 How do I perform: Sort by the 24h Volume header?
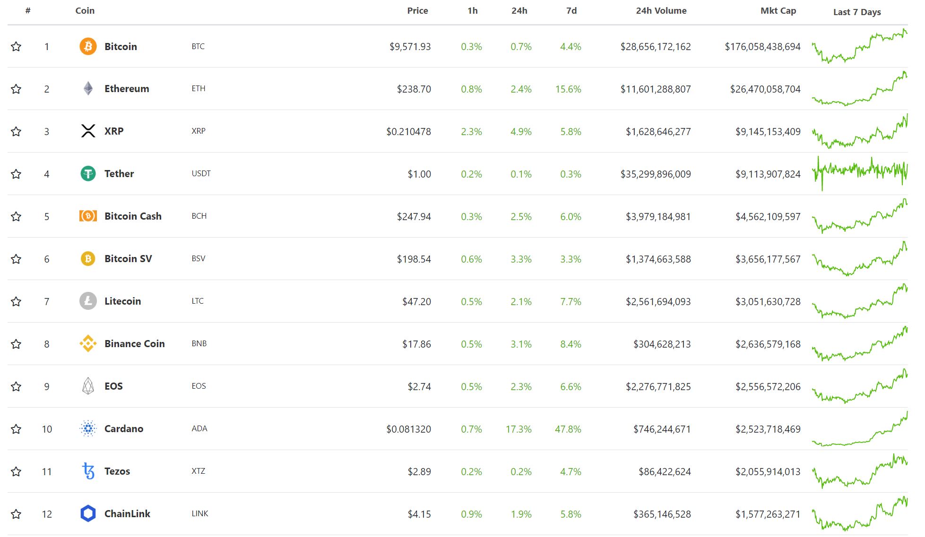point(661,10)
